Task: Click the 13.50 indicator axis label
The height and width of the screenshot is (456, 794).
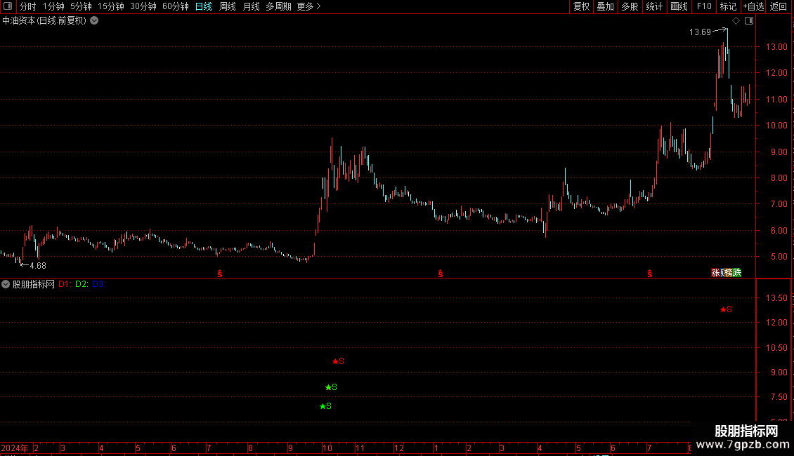Action: [776, 298]
